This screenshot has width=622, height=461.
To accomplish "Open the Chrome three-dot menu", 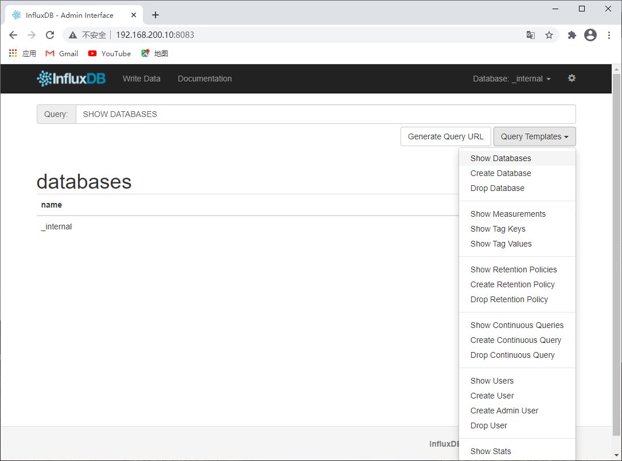I will tap(609, 35).
